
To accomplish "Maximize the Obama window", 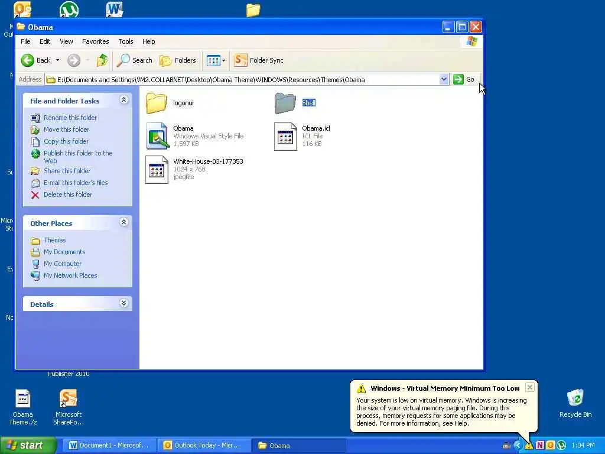I will point(462,27).
